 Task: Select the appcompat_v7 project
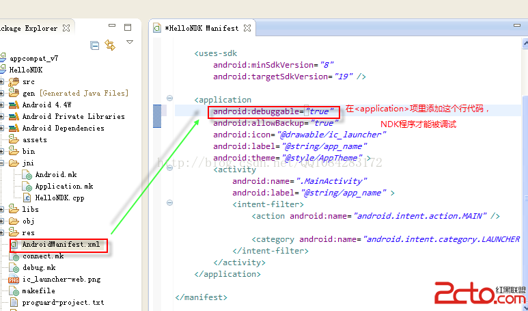click(x=33, y=58)
